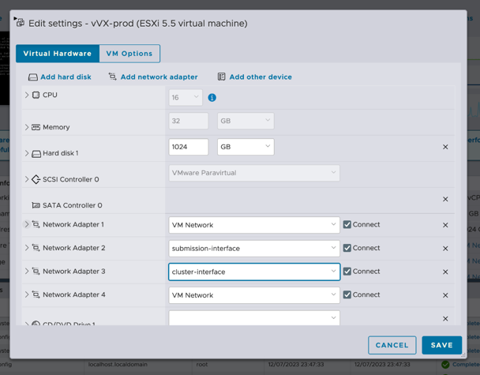480x375 pixels.
Task: Click the Add hard disk icon
Action: click(x=33, y=77)
